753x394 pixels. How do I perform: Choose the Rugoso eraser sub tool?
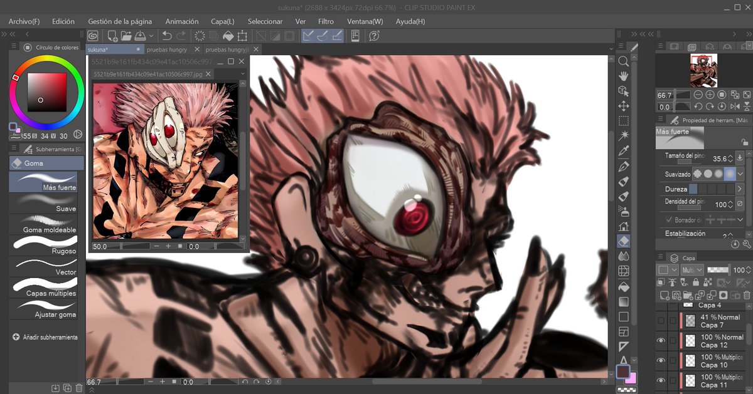(44, 245)
